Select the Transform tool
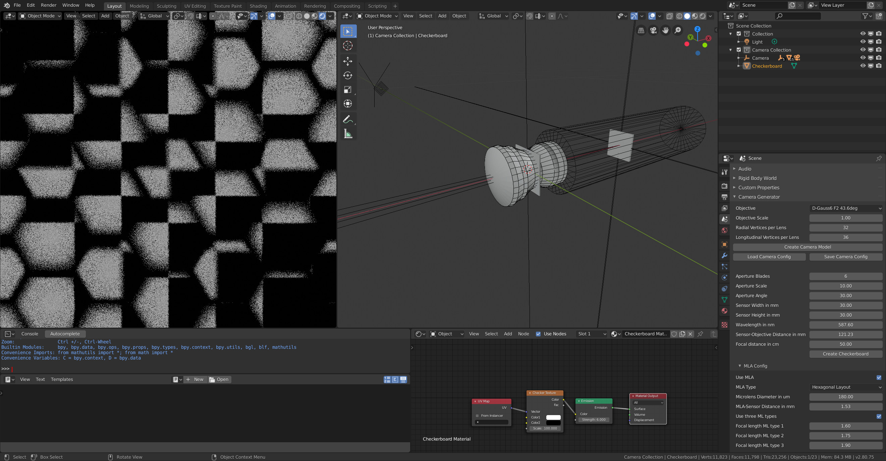Screen dimensions: 886x461 point(348,104)
